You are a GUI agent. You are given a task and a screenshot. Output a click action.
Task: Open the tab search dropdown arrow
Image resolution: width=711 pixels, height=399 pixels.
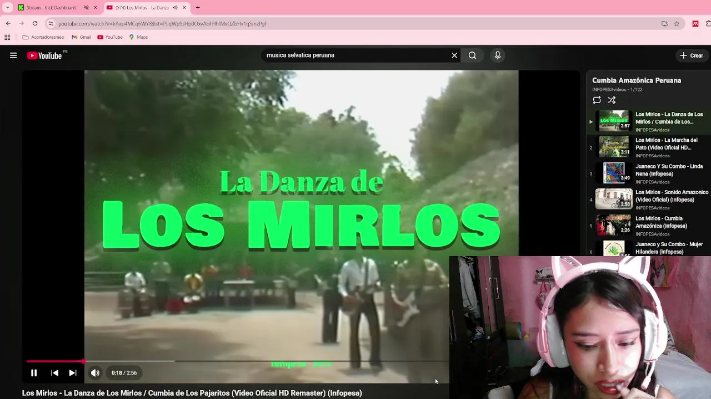tap(8, 8)
